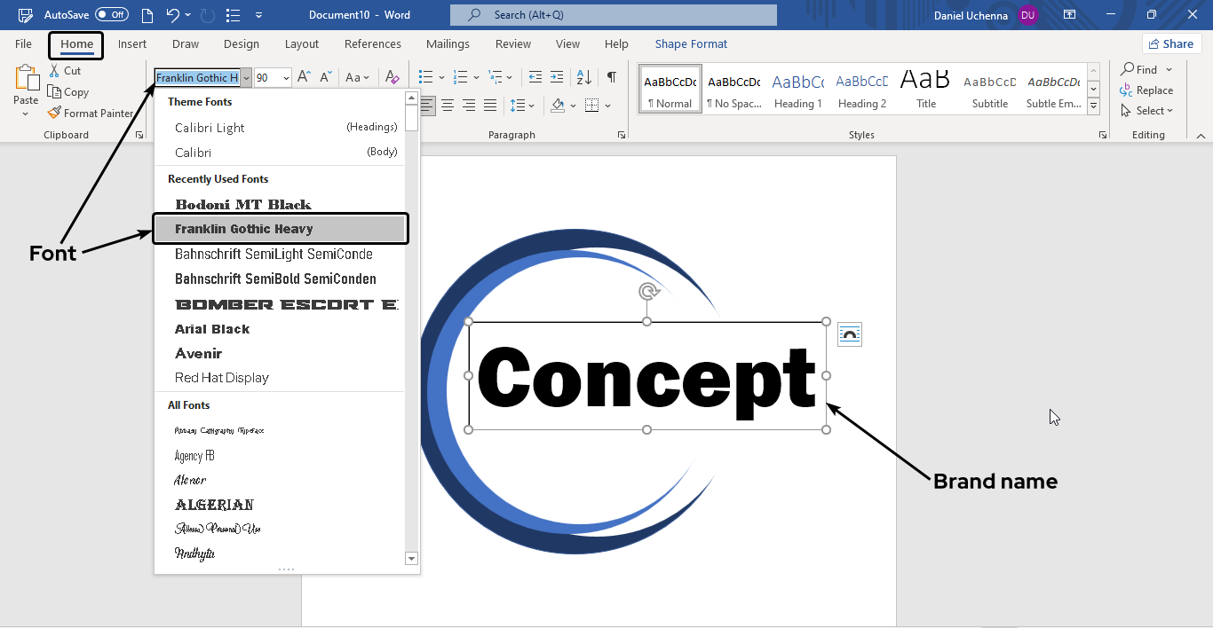Viewport: 1213px width, 628px height.
Task: Toggle the AutoSave switch
Action: coord(112,15)
